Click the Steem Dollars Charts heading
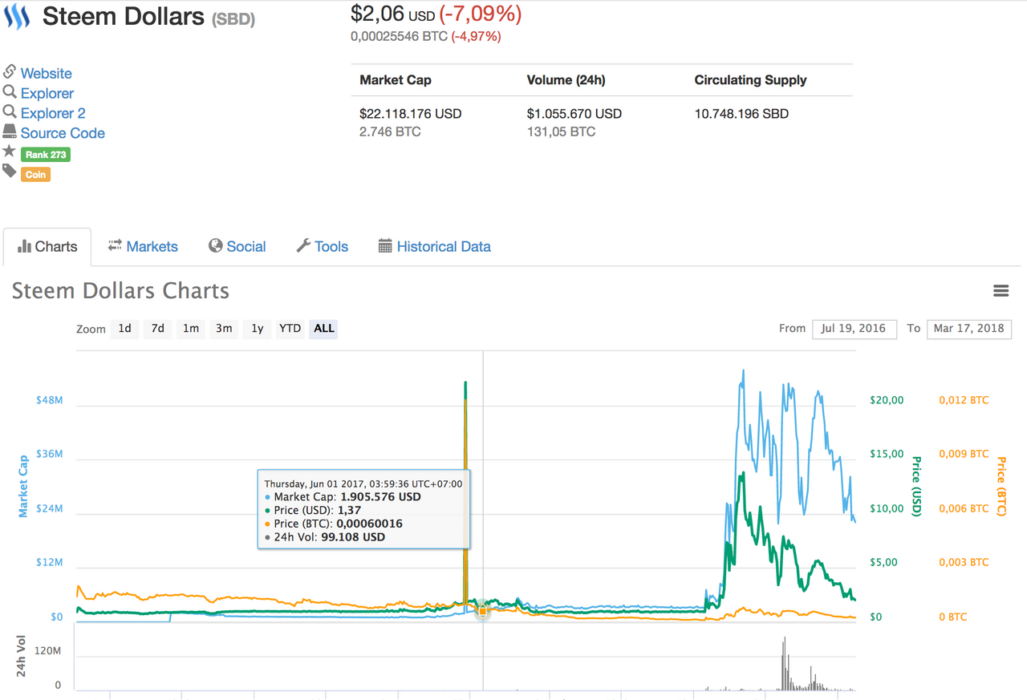 click(x=120, y=291)
